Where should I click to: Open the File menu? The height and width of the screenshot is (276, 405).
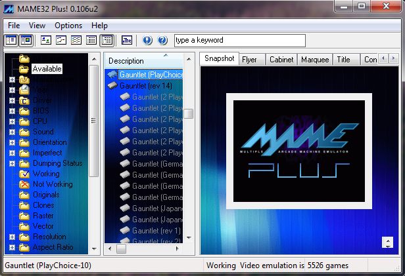click(14, 26)
